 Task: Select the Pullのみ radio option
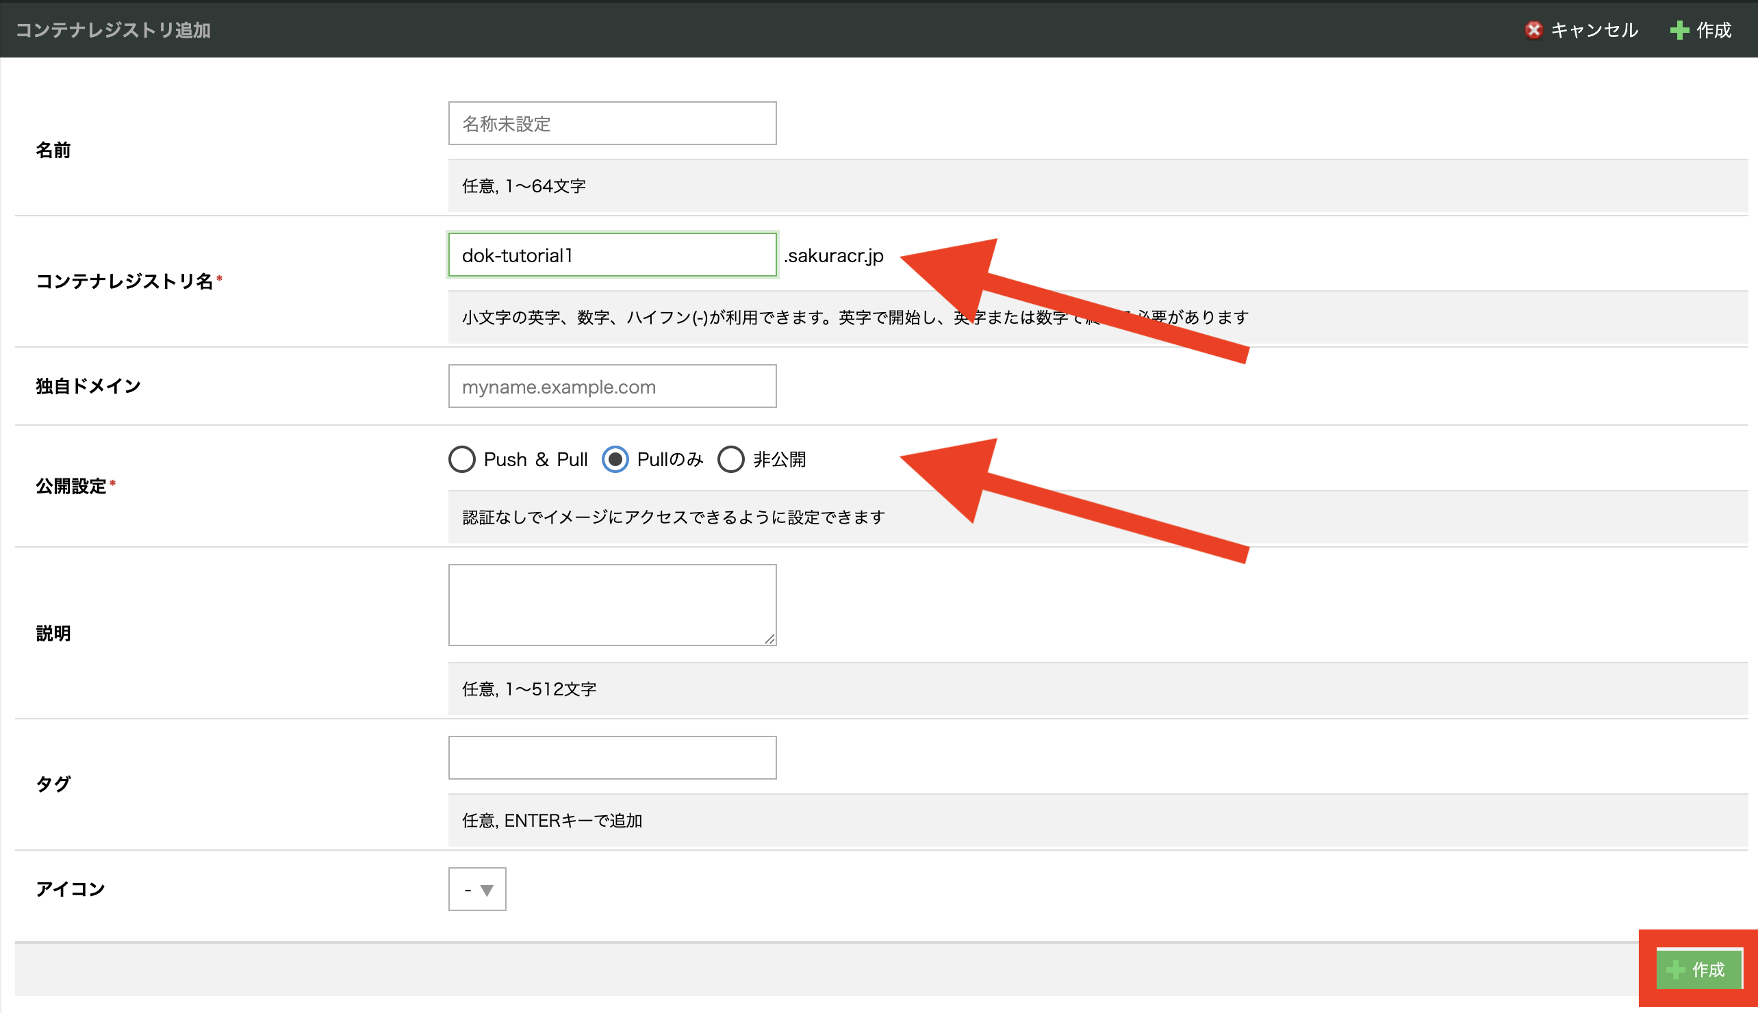(615, 459)
